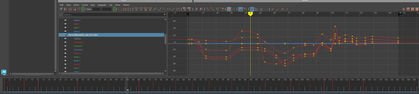Click the Center Current Time icon
419x94 pixels.
pyautogui.click(x=129, y=9)
